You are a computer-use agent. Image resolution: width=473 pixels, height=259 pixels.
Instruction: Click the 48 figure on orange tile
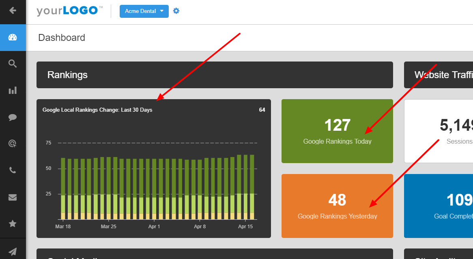coord(337,200)
